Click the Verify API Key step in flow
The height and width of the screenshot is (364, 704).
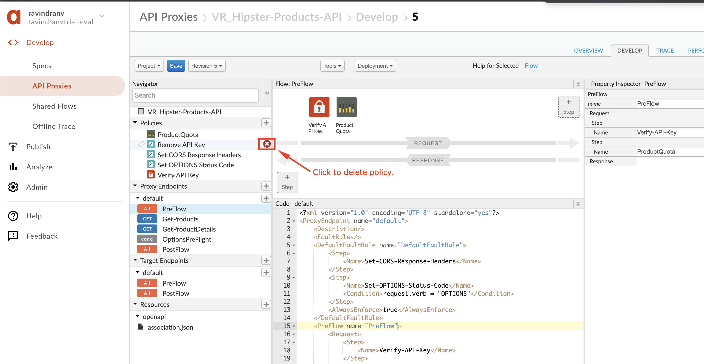point(319,107)
